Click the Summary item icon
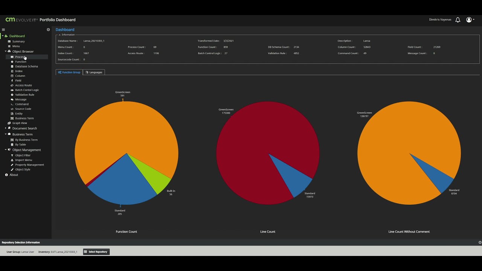This screenshot has width=482, height=271. tap(9, 41)
